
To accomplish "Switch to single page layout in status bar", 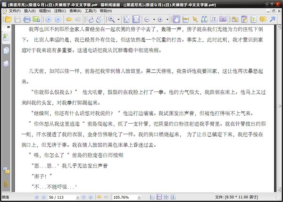I will (x=152, y=197).
